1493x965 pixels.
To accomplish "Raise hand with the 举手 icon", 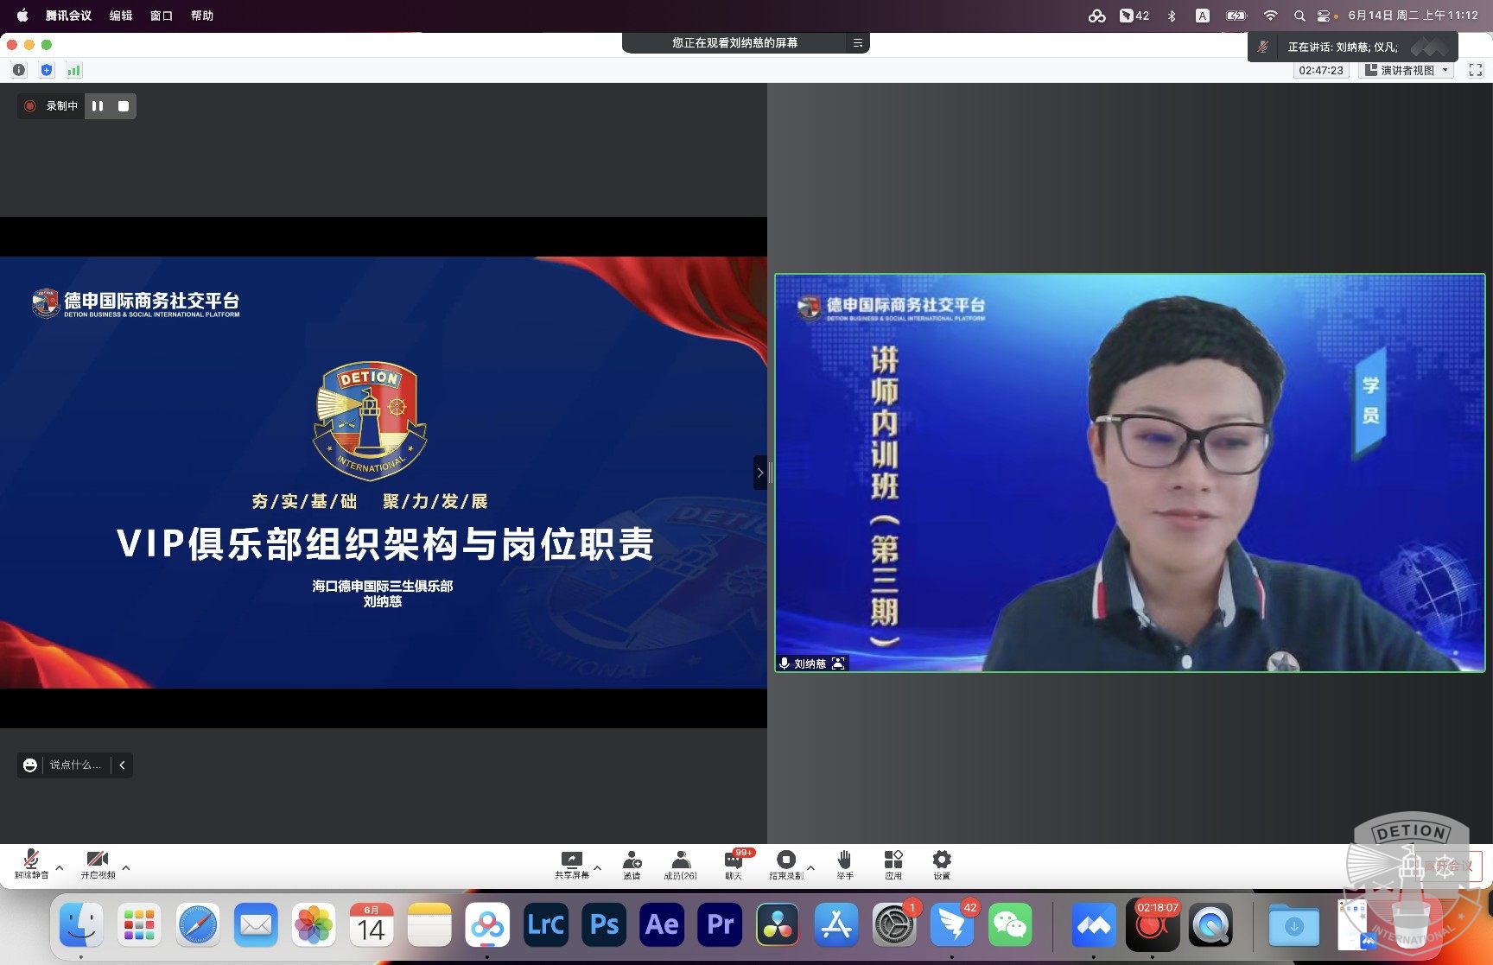I will point(844,864).
